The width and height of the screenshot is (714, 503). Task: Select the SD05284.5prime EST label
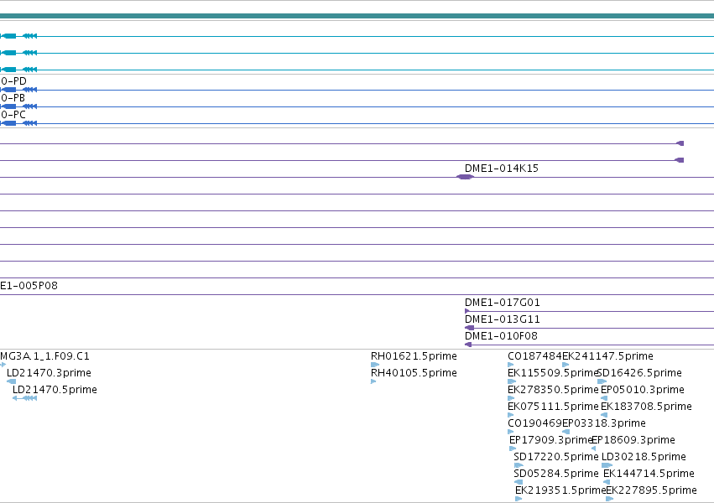pos(556,474)
